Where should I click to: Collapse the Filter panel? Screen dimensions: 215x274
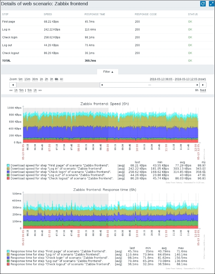tap(107, 72)
